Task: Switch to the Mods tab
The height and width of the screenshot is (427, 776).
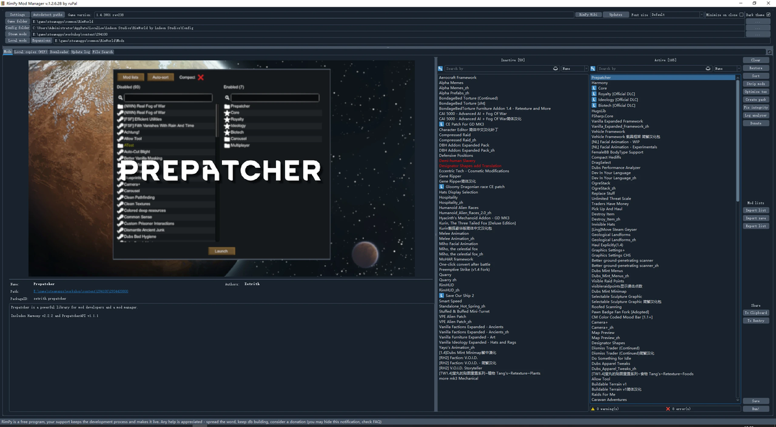Action: click(x=7, y=51)
